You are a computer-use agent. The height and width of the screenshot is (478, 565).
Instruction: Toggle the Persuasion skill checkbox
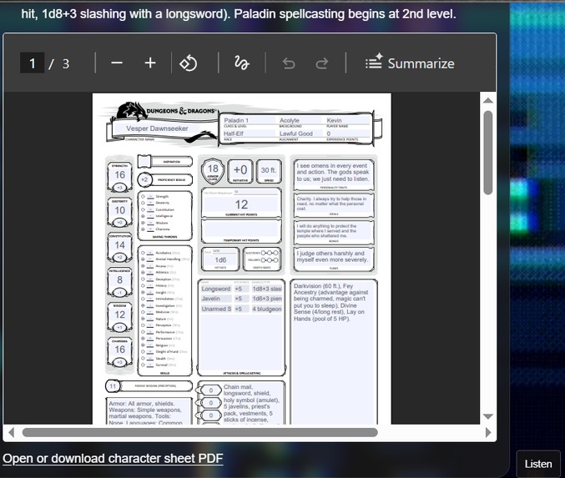[x=143, y=339]
